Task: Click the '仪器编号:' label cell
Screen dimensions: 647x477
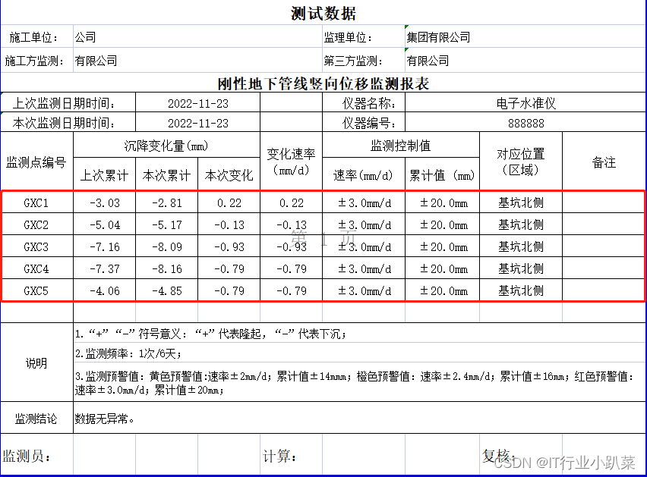Action: [x=364, y=123]
